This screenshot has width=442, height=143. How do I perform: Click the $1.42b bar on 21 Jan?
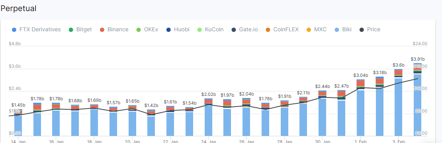(151, 123)
